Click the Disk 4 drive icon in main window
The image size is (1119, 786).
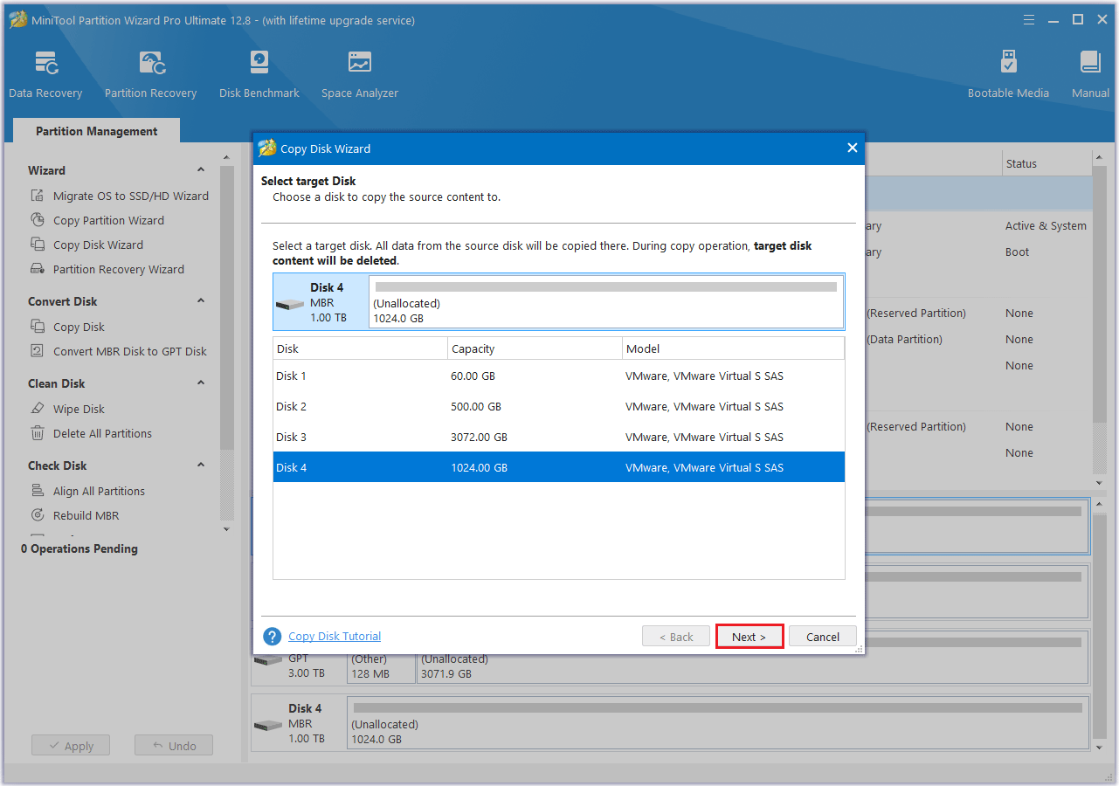(x=269, y=725)
